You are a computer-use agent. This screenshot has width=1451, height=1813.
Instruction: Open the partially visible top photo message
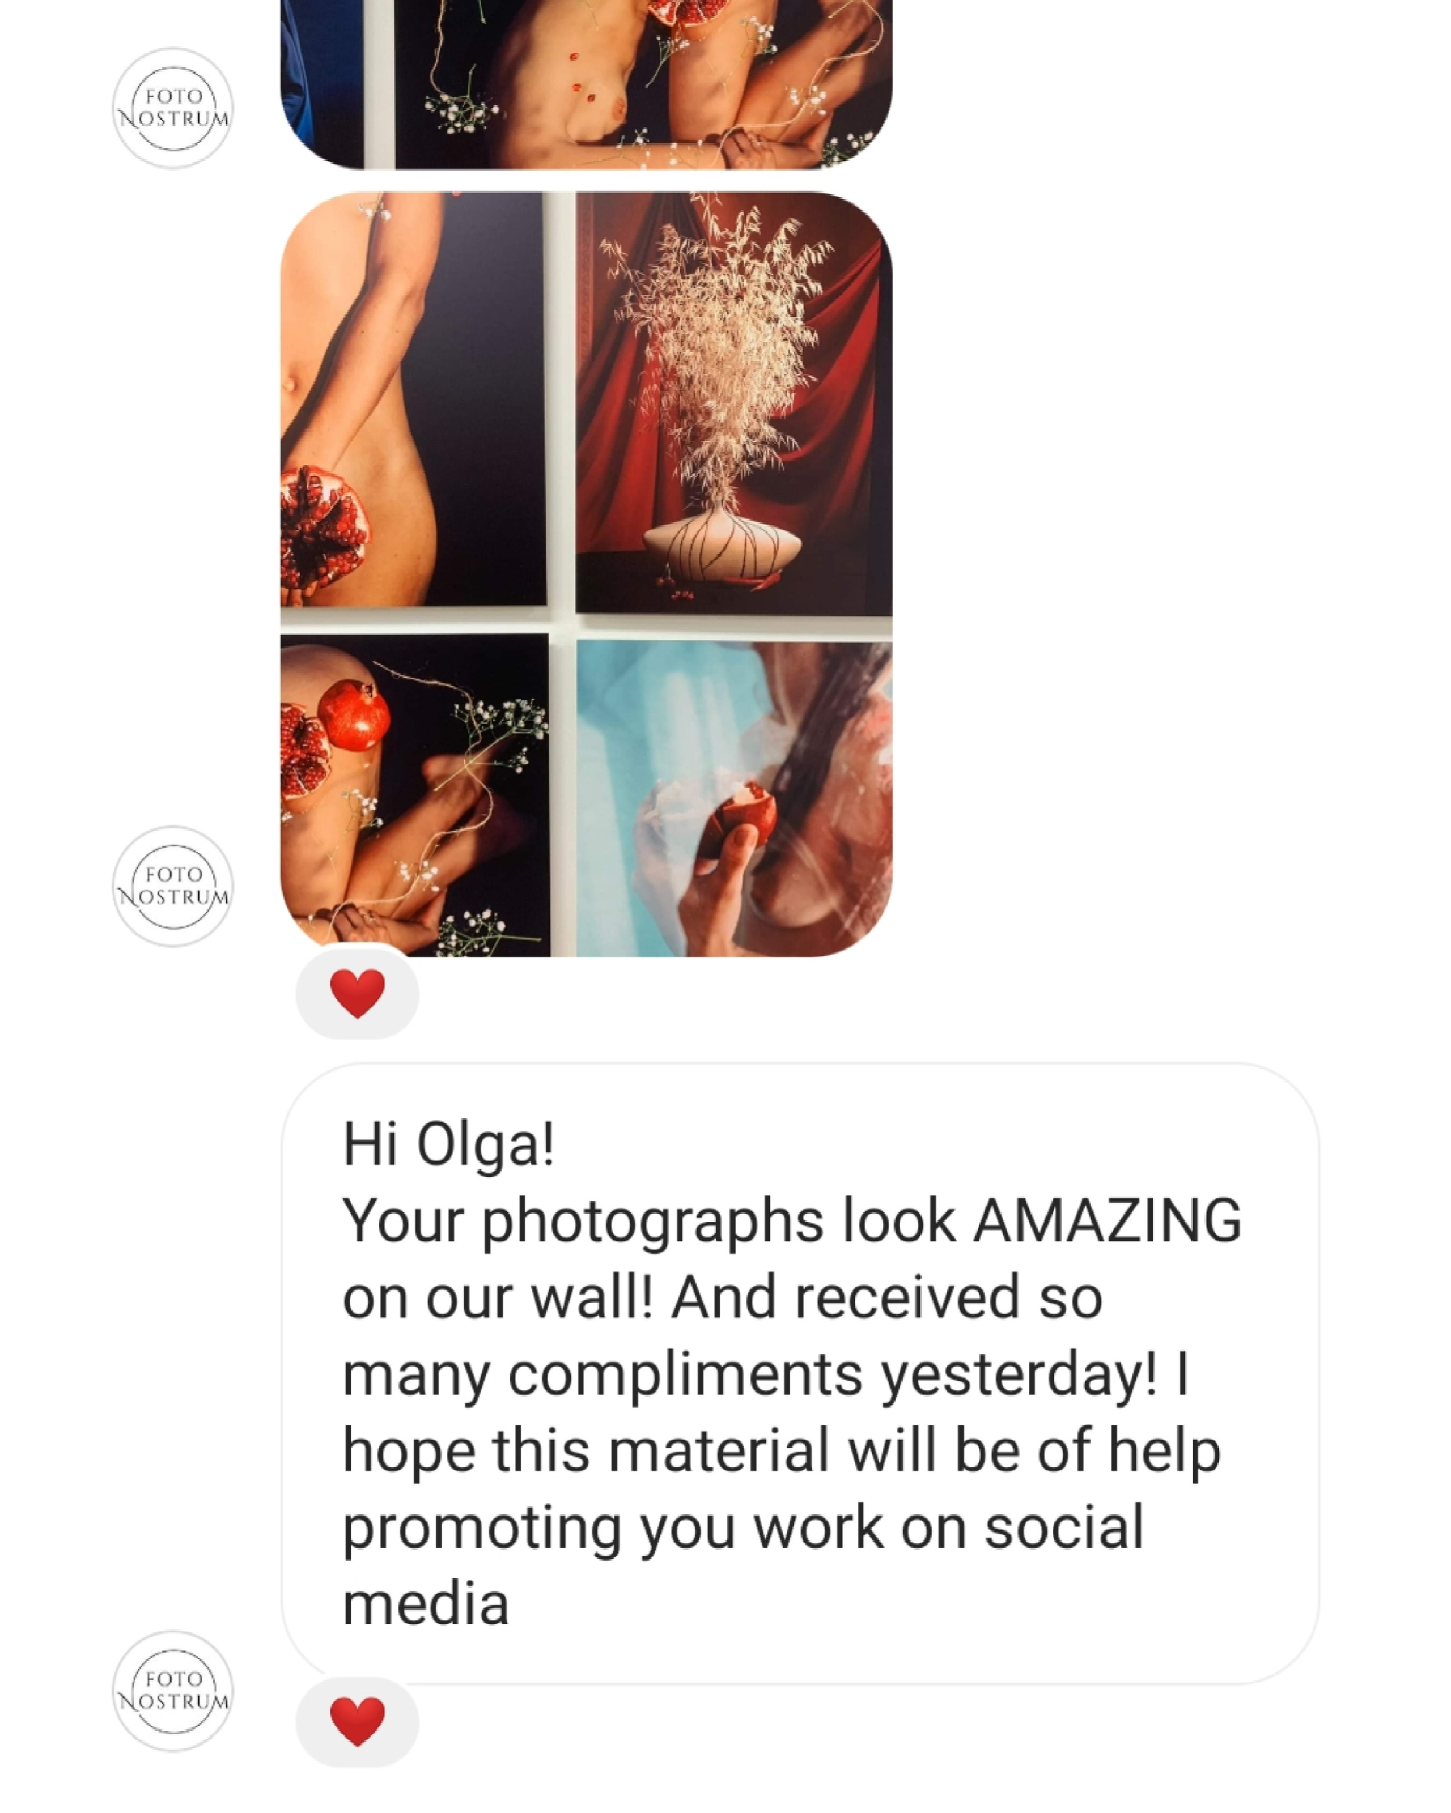pyautogui.click(x=586, y=84)
